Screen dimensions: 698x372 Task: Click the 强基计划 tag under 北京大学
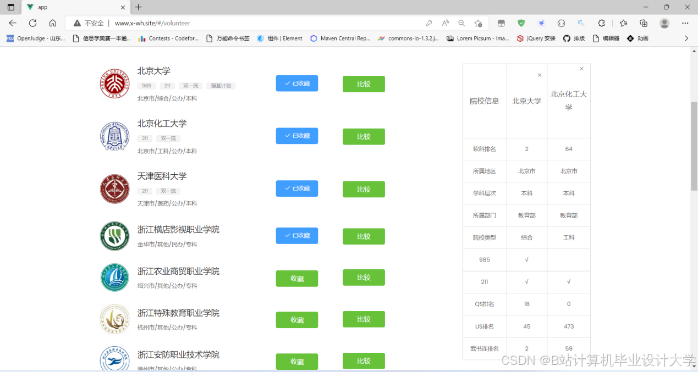[221, 86]
